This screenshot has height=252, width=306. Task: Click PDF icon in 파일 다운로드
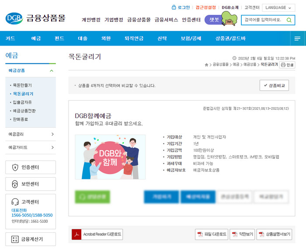pyautogui.click(x=200, y=234)
